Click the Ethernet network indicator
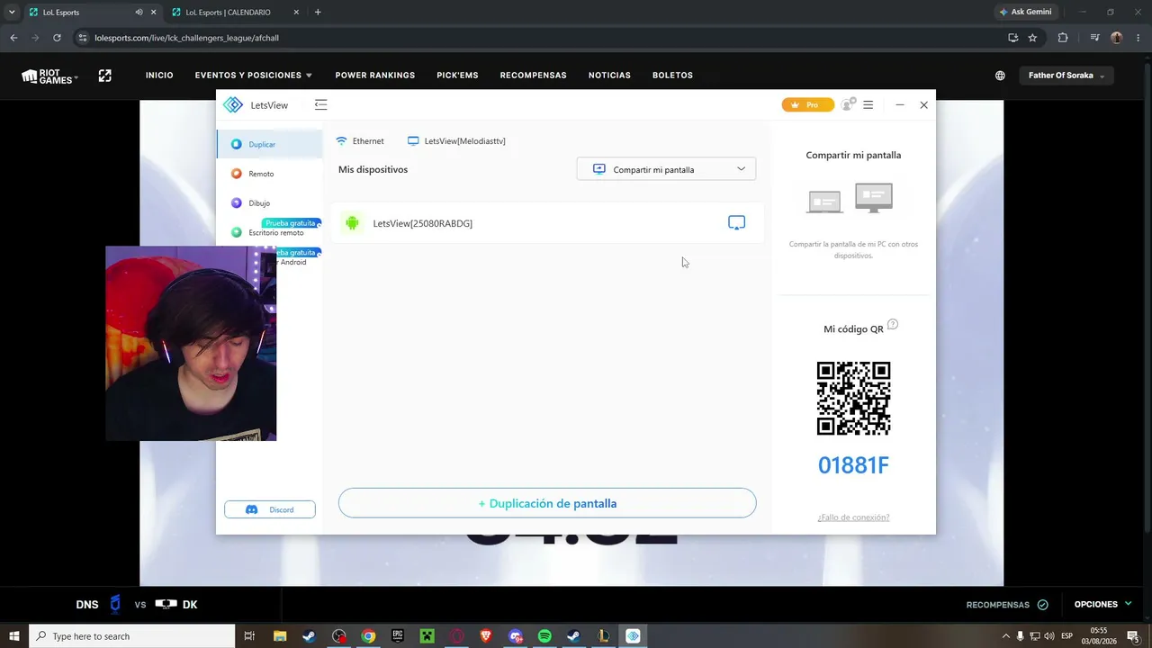The image size is (1152, 648). (x=359, y=141)
